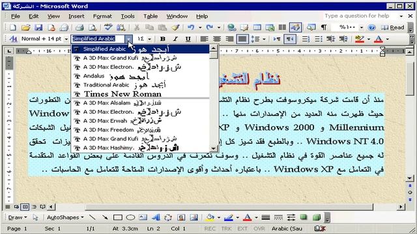Viewport: 417px width, 234px height.
Task: Open the font name dropdown arrow
Action: 129,39
